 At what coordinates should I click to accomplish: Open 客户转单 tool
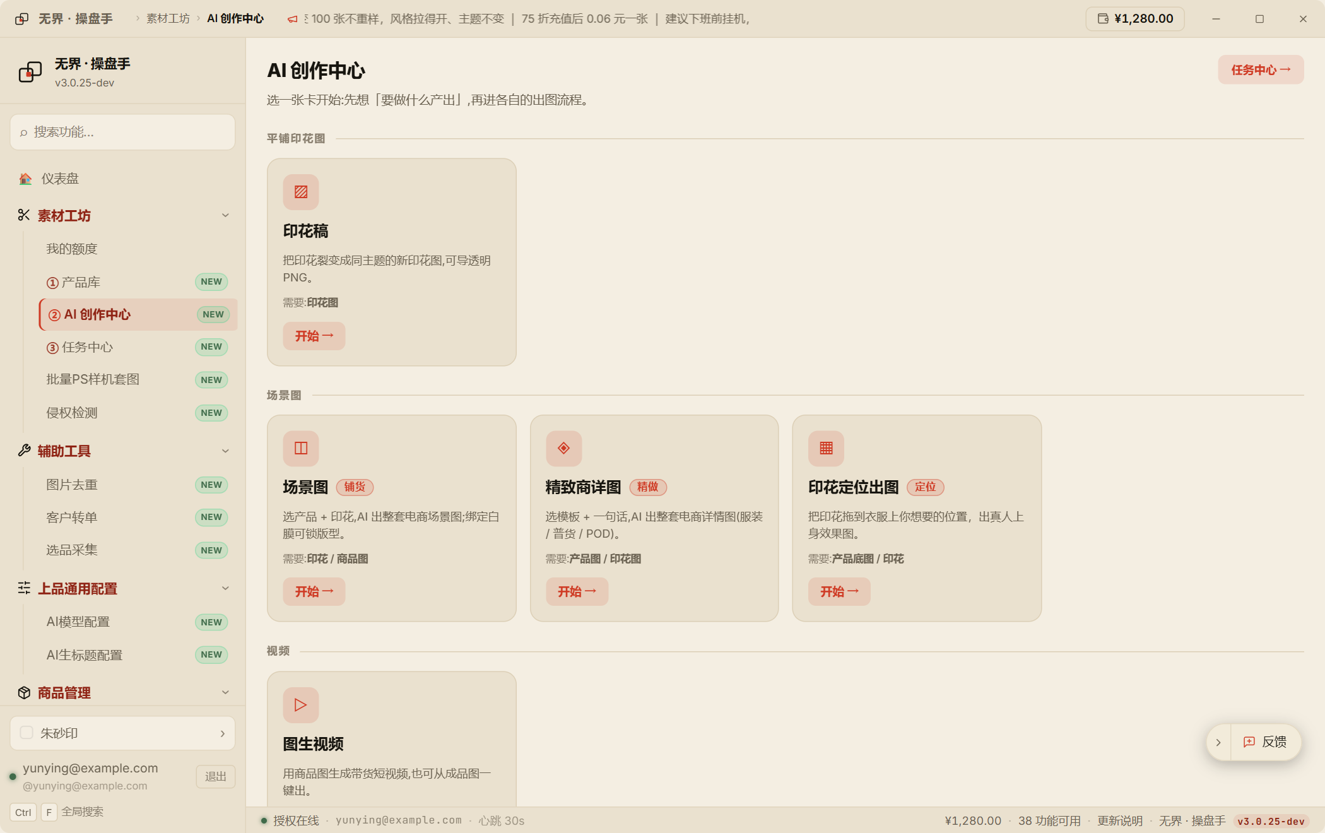(137, 517)
